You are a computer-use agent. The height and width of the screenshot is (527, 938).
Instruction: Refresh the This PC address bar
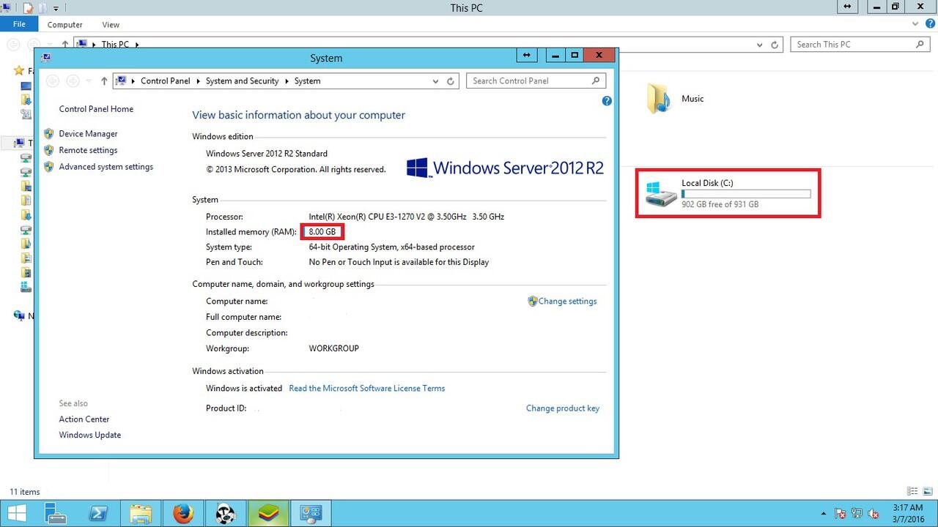(775, 45)
